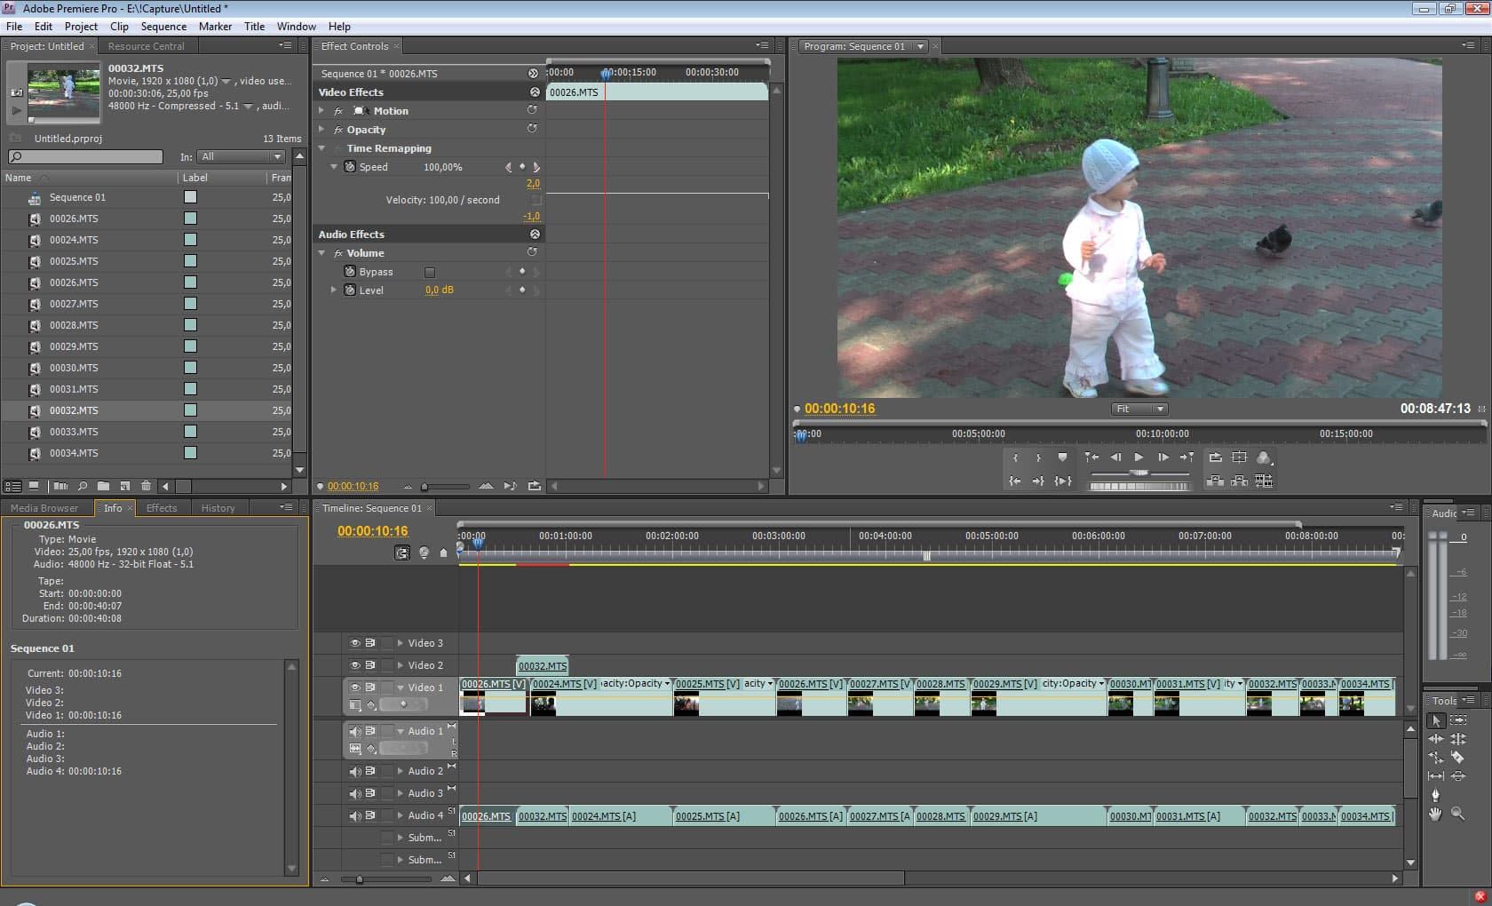Open the Fit zoom level dropdown
This screenshot has height=906, width=1492.
(x=1139, y=409)
